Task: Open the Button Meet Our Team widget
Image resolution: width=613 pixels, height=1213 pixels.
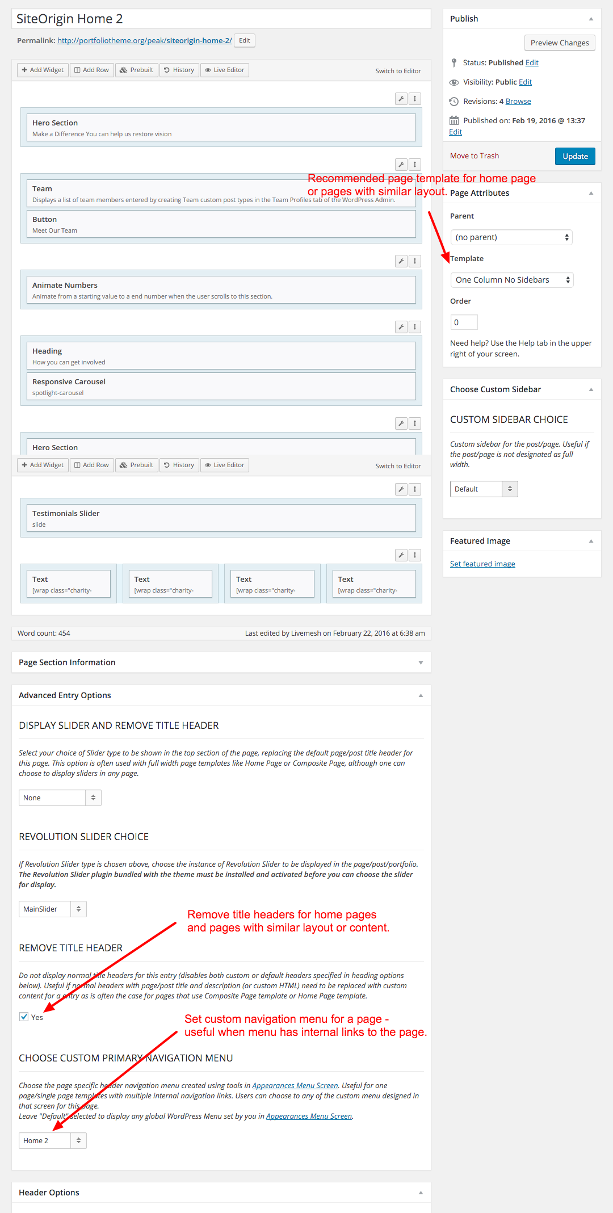Action: (x=221, y=224)
